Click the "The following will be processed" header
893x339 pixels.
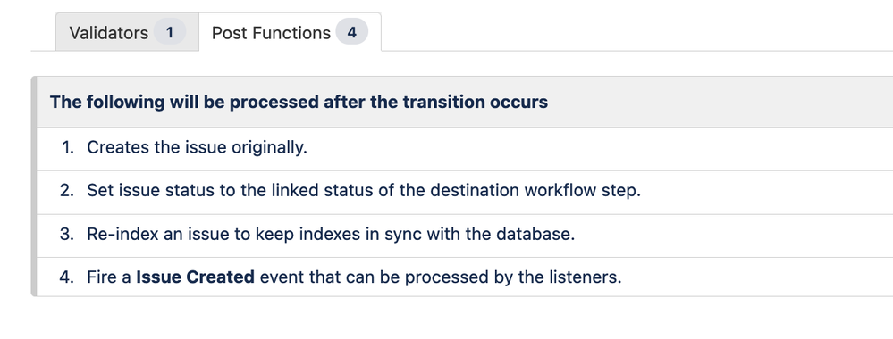point(465,103)
